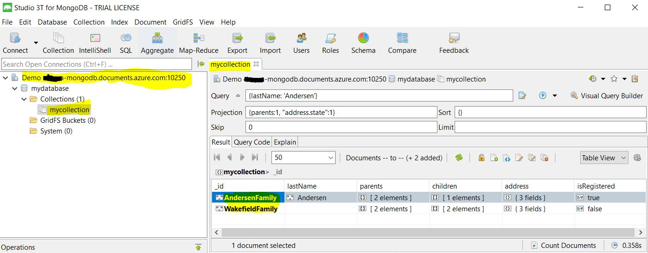Screen dimensions: 648x253
Task: Switch to the Result tab
Action: (x=221, y=142)
